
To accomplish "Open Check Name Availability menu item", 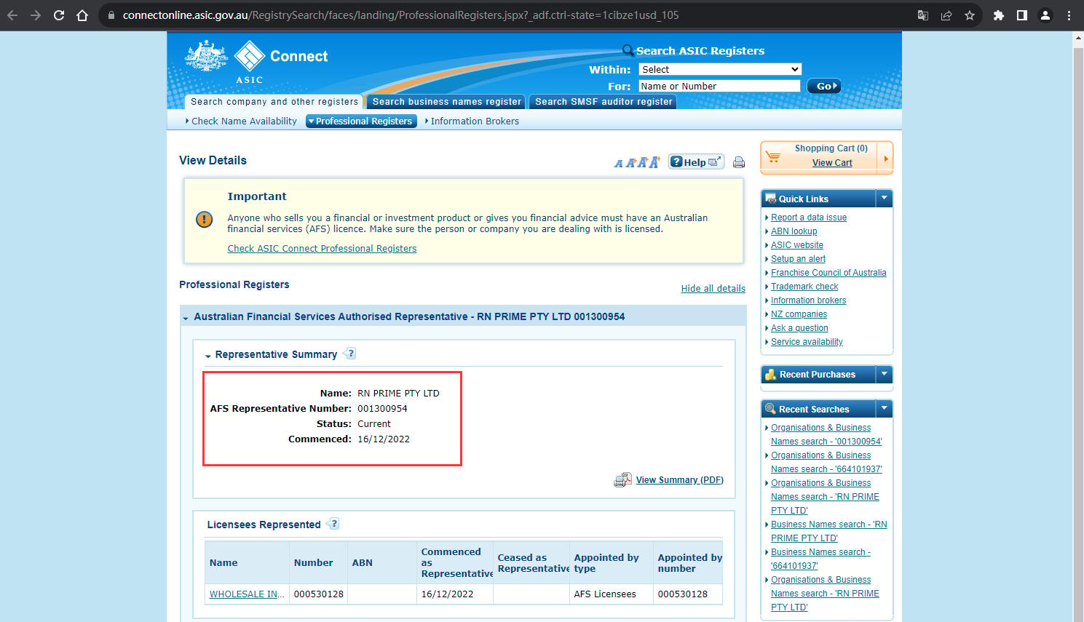I will click(244, 121).
